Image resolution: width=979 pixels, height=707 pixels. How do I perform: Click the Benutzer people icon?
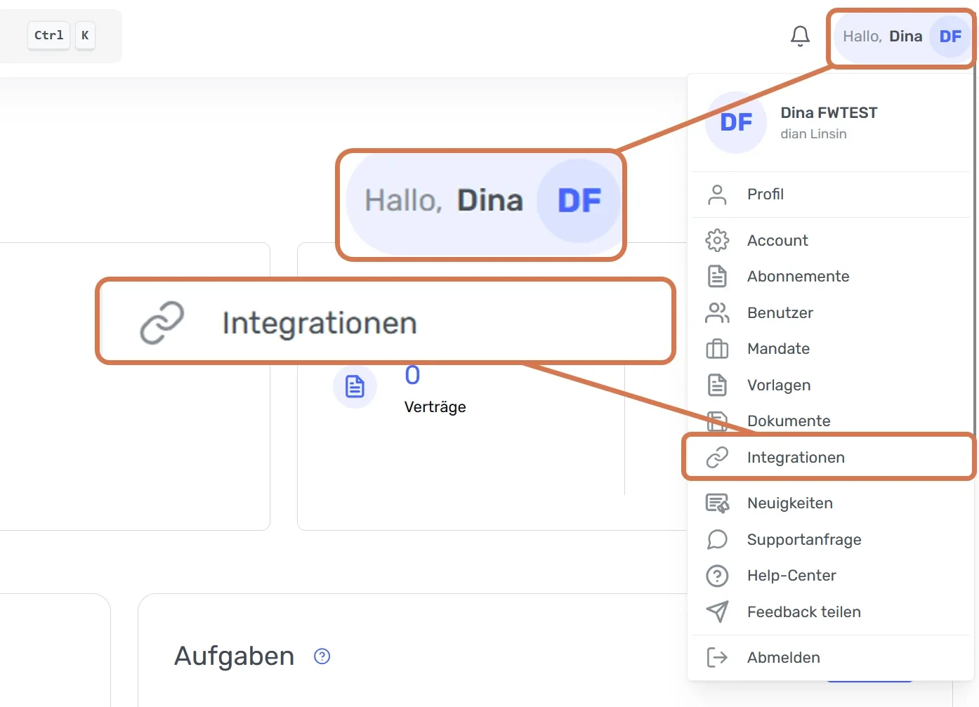[717, 313]
